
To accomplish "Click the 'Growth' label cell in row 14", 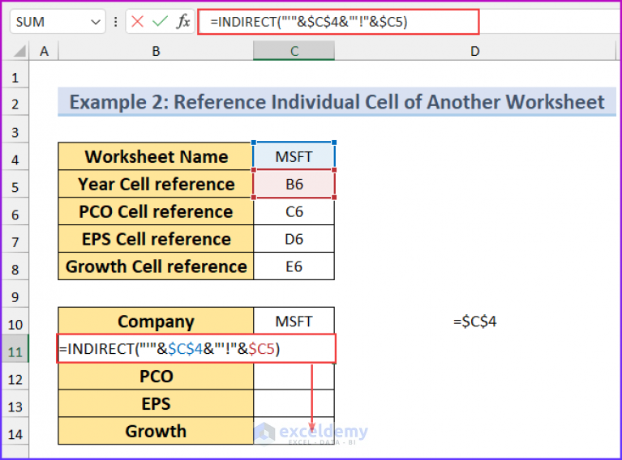I will 156,431.
